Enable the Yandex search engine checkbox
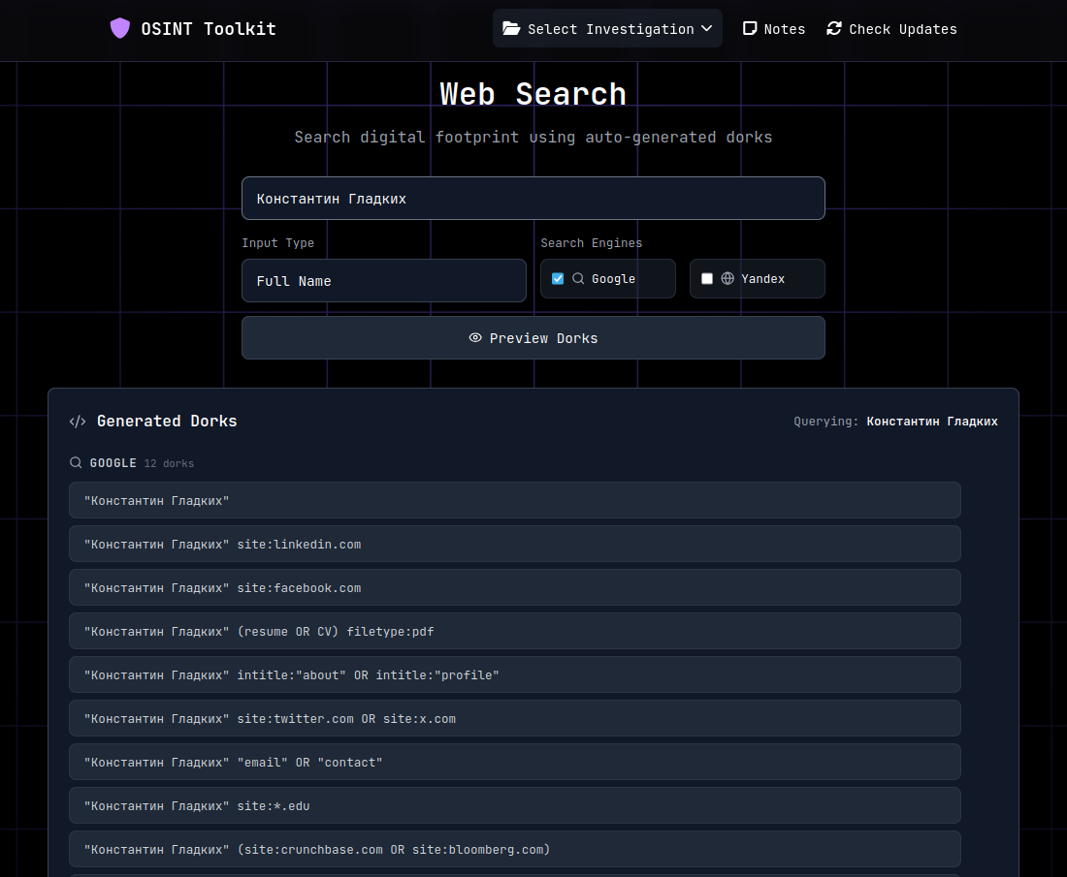The width and height of the screenshot is (1067, 877). coord(707,278)
